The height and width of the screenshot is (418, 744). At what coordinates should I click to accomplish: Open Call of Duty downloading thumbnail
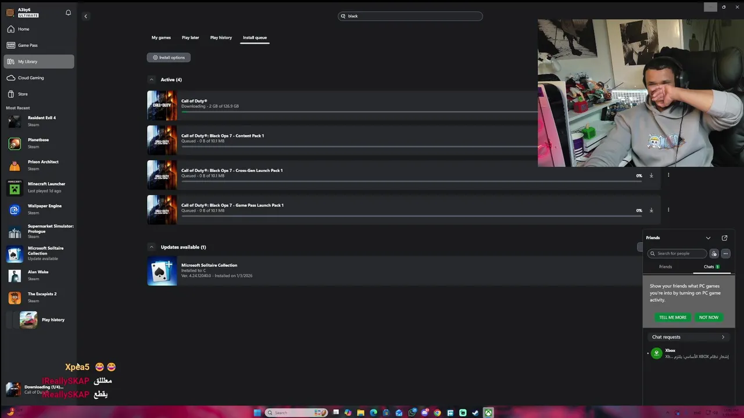(x=162, y=105)
